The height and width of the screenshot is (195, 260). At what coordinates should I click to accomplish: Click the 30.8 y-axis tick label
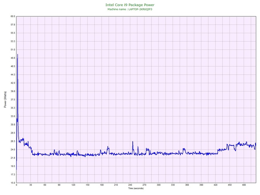pos(13,125)
